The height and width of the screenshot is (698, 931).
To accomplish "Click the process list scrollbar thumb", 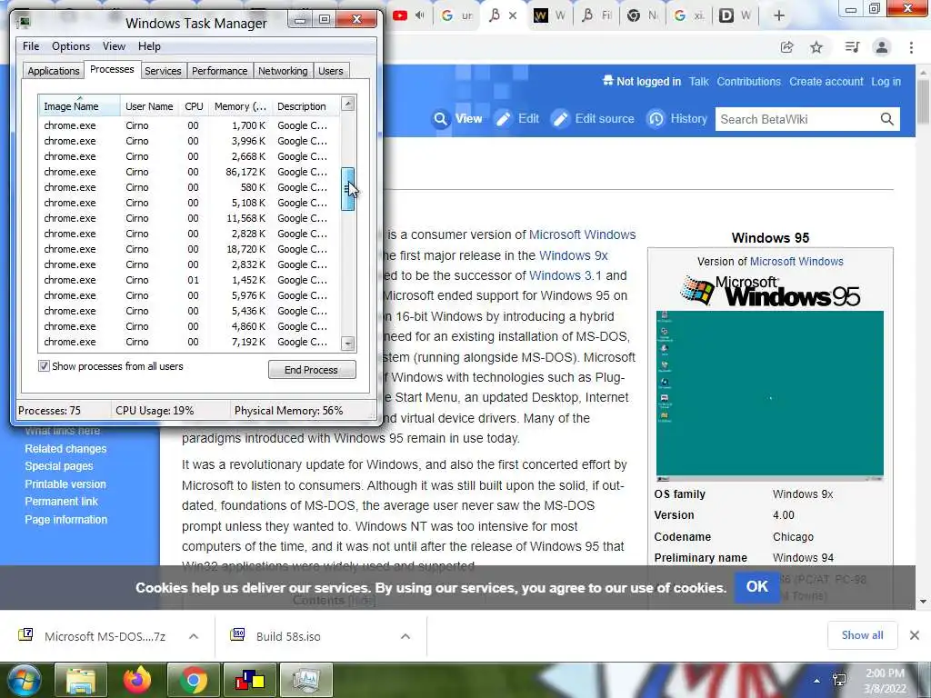I will point(348,189).
